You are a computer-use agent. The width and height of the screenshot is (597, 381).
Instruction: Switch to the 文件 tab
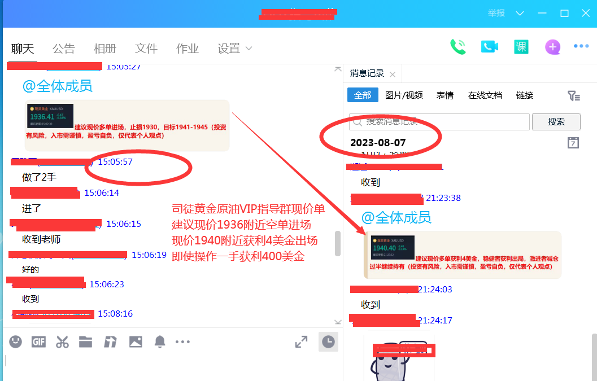(x=146, y=49)
